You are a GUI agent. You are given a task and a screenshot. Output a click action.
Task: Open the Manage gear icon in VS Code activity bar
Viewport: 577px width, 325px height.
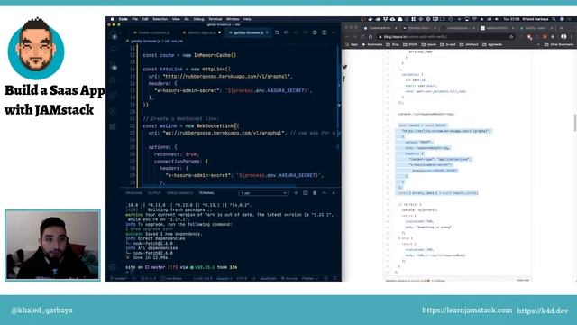point(113,267)
